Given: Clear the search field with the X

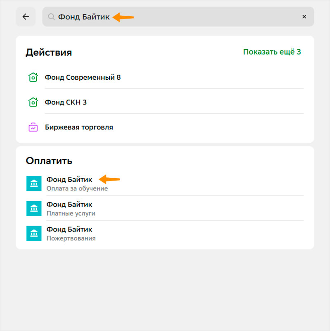Looking at the screenshot, I should tap(304, 17).
